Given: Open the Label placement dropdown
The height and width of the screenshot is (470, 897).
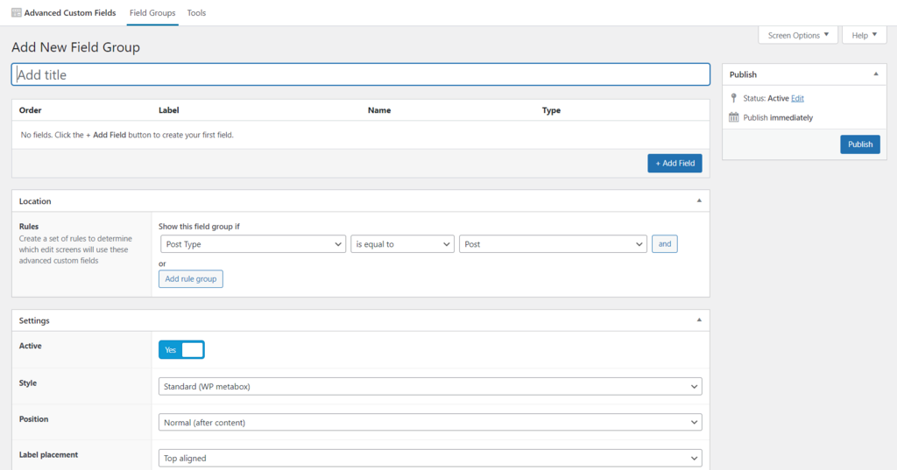Looking at the screenshot, I should (430, 458).
